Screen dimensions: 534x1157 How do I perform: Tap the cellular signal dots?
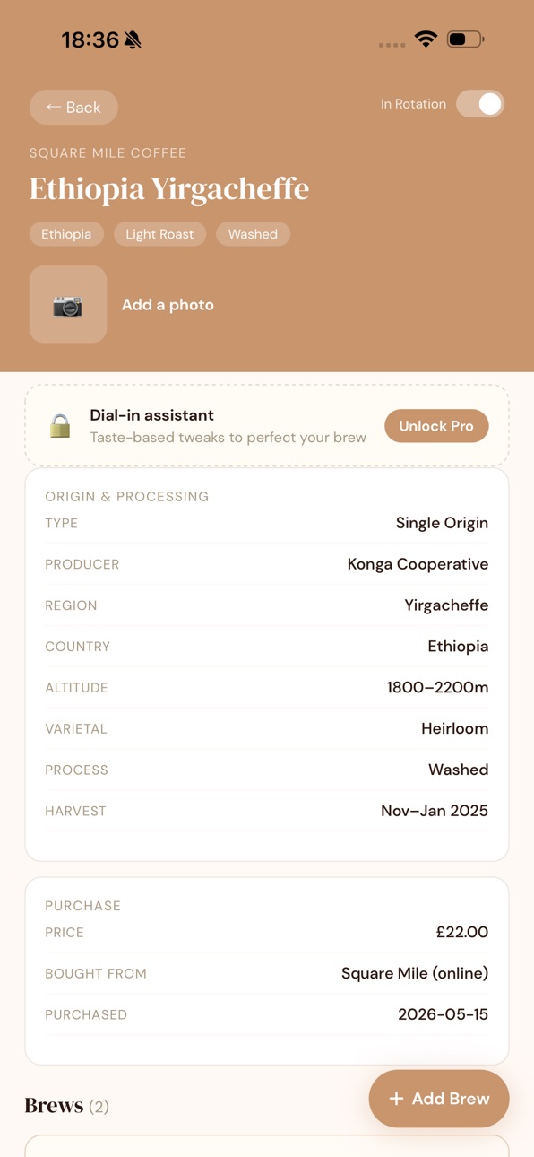point(392,45)
